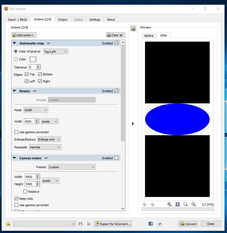This screenshot has width=227, height=233.
Task: Remove the Canvas resize action with its red minus icon
Action: (x=46, y=158)
